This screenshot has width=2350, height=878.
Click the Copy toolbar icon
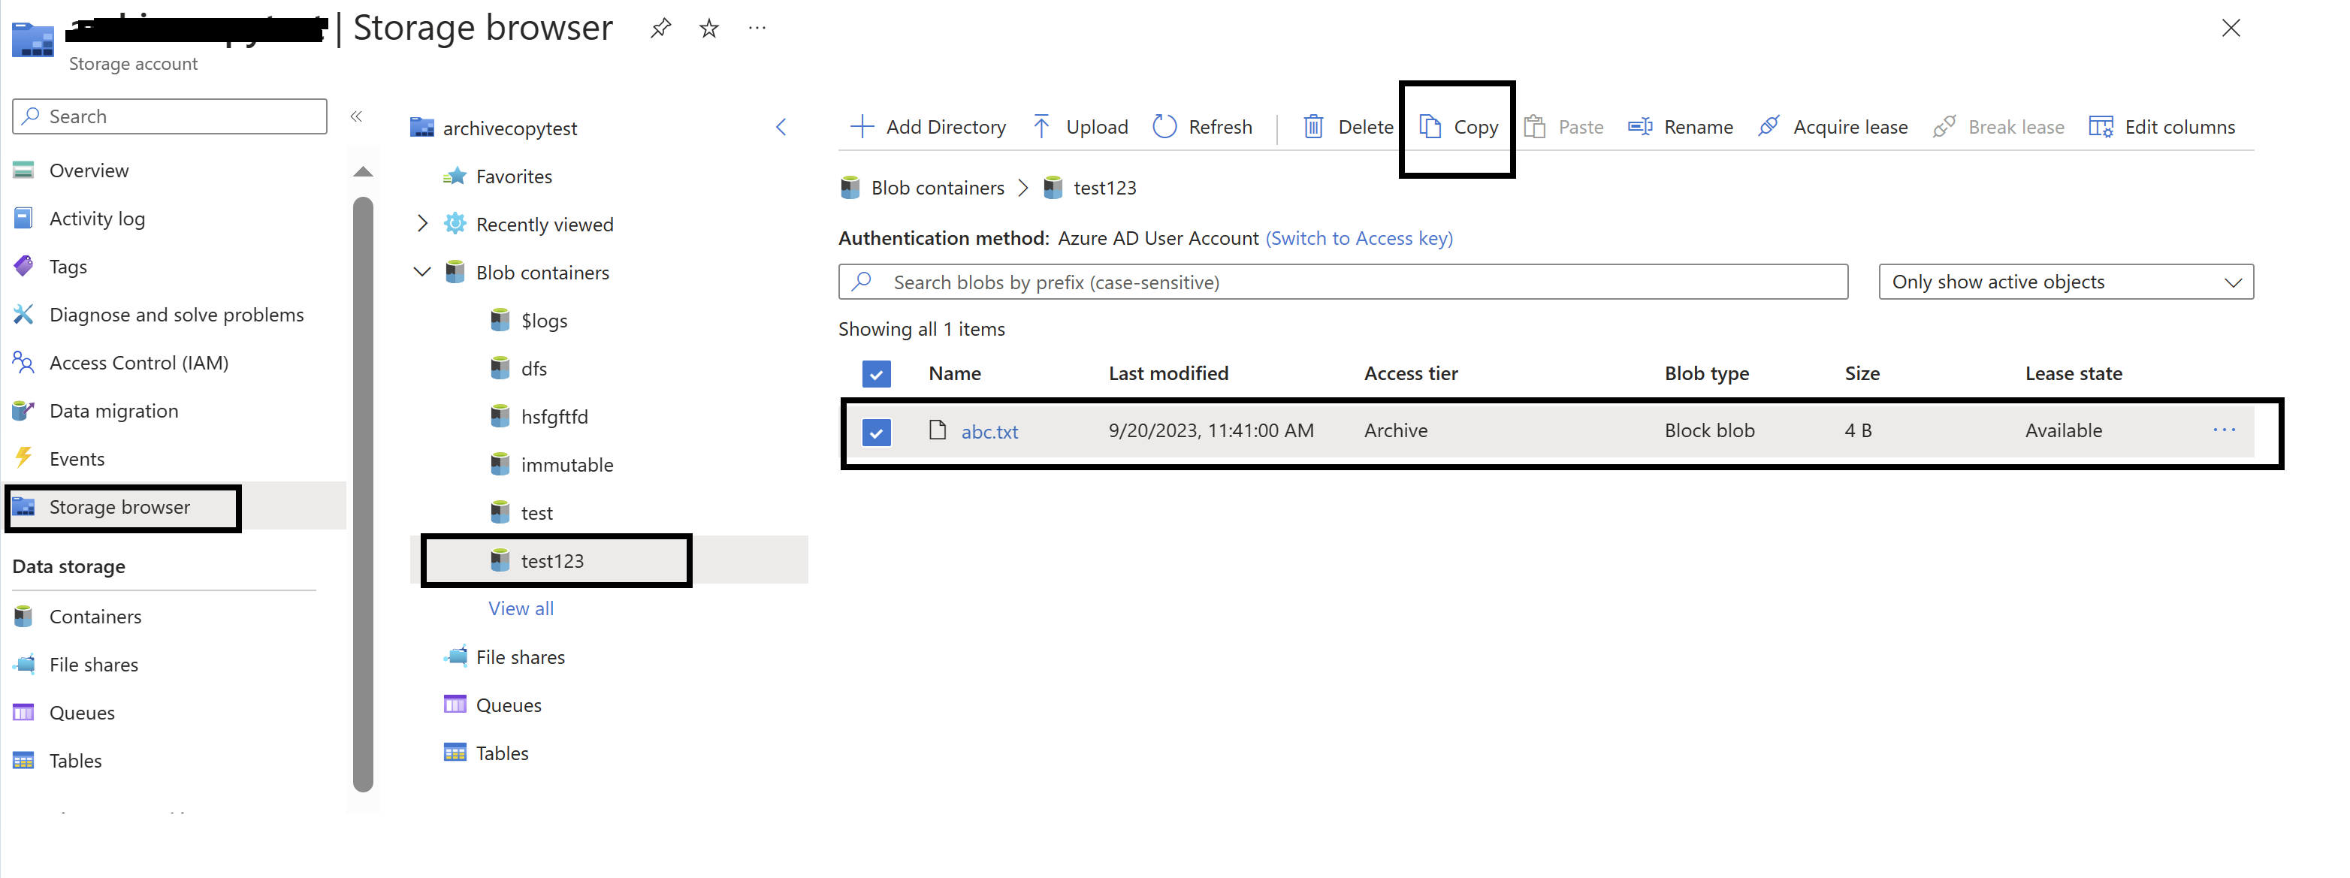click(1430, 127)
